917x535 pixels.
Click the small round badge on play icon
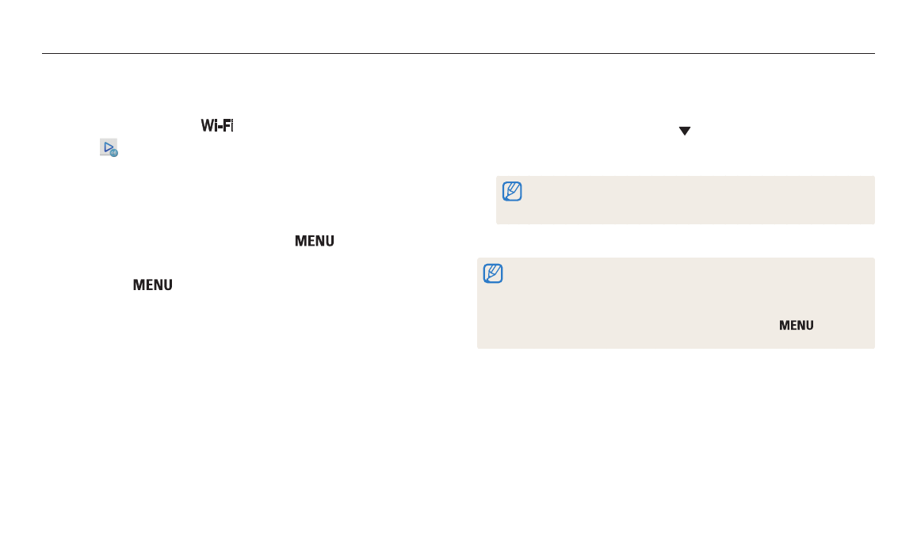tap(114, 153)
